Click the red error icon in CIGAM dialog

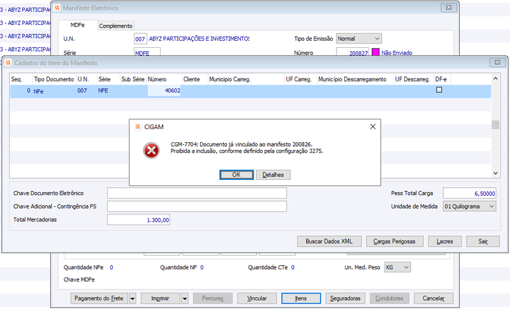tap(151, 151)
